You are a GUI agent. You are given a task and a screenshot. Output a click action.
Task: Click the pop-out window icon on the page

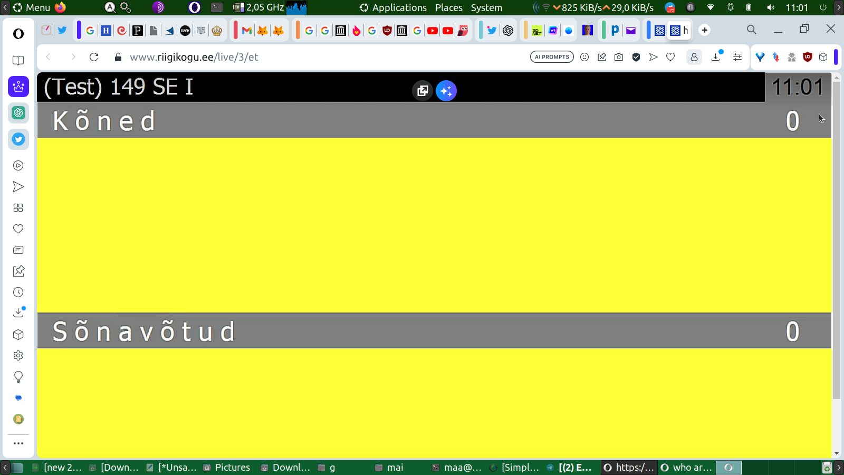point(423,91)
